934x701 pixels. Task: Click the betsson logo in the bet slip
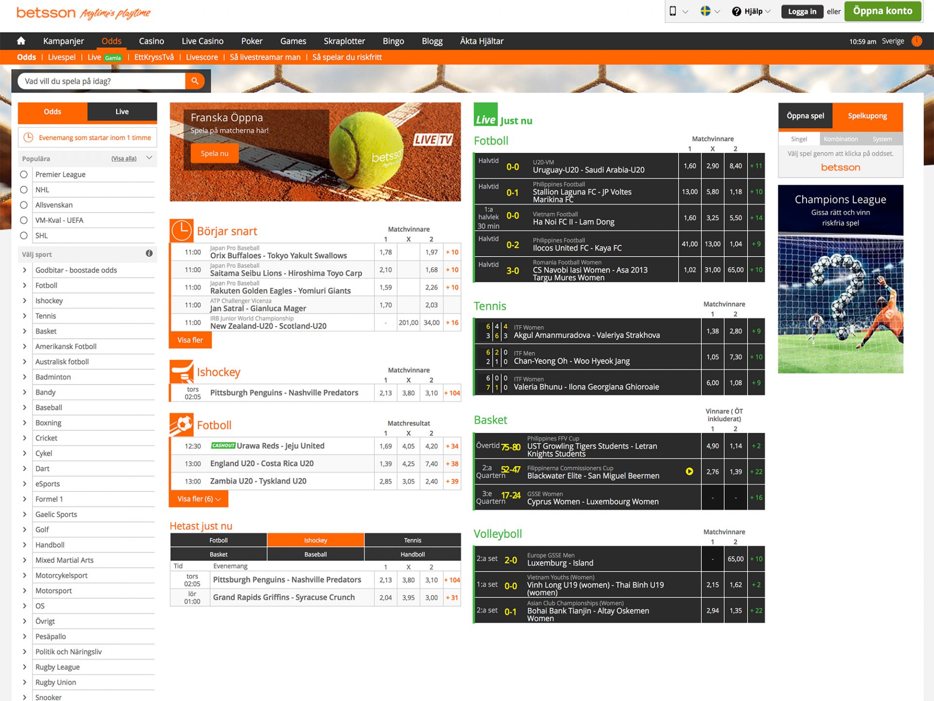coord(841,167)
